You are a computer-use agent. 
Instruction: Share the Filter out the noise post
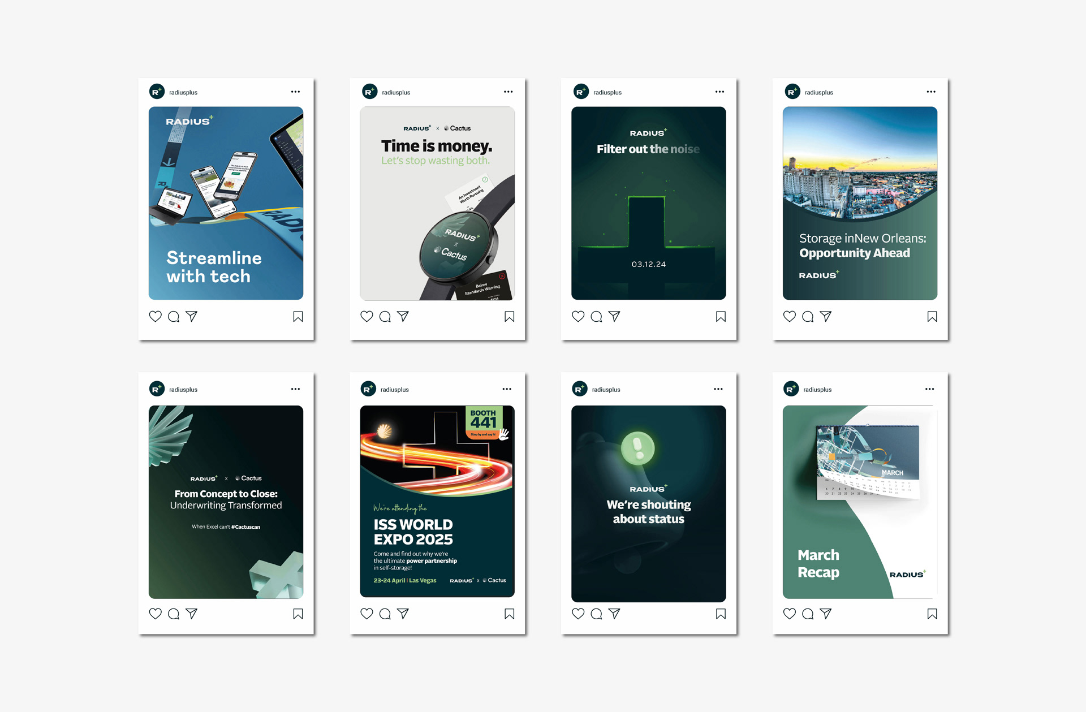[x=614, y=317]
